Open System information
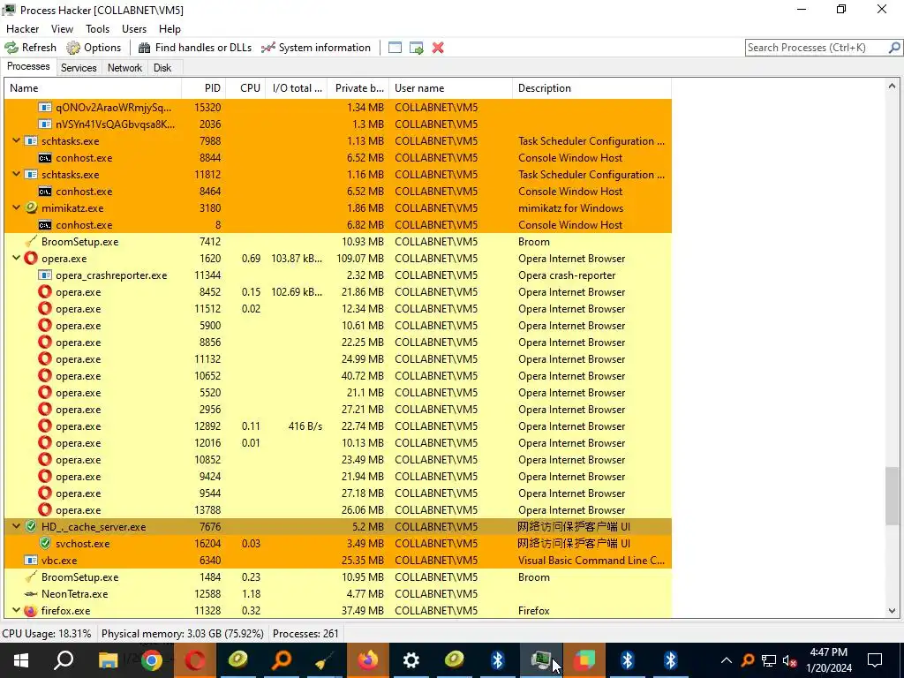Viewport: 904px width, 678px height. (316, 48)
